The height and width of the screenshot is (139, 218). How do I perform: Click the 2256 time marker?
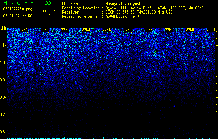(x=128, y=30)
